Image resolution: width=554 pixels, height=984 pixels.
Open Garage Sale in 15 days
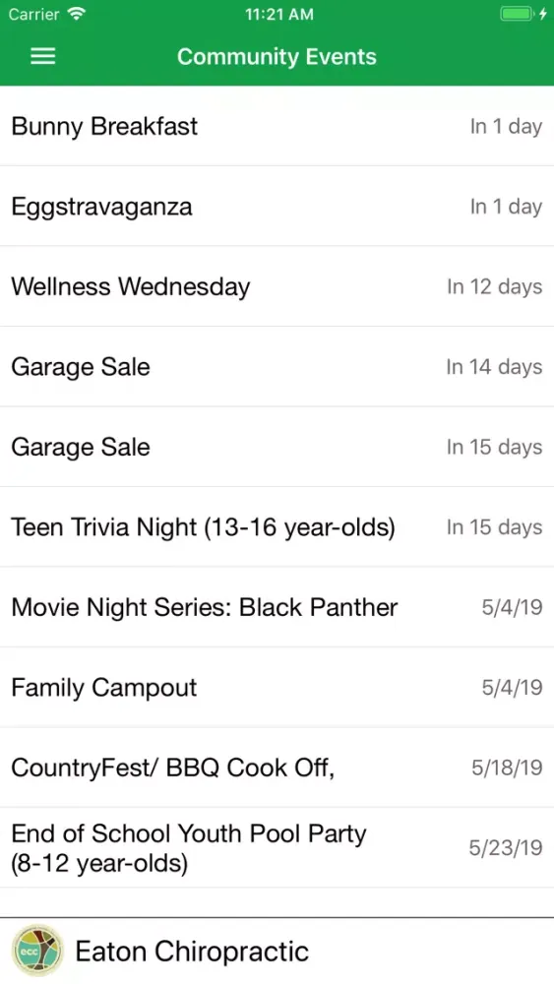pyautogui.click(x=277, y=448)
